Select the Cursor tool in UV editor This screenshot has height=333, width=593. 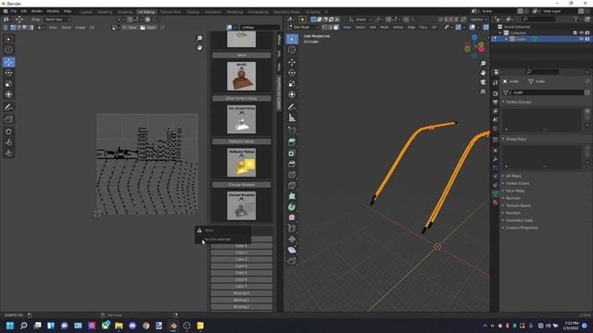(8, 50)
